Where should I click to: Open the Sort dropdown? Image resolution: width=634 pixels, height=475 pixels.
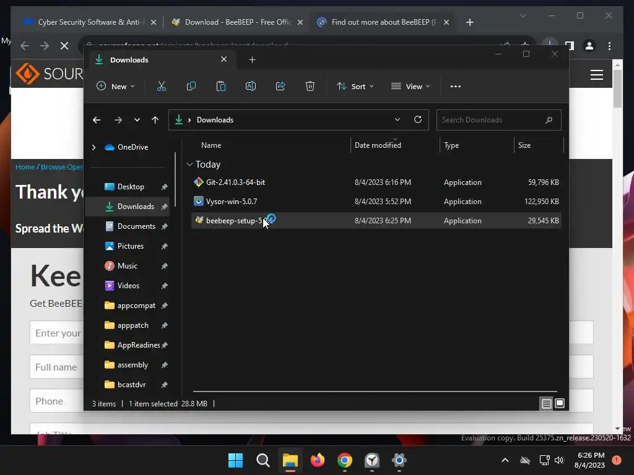click(355, 86)
